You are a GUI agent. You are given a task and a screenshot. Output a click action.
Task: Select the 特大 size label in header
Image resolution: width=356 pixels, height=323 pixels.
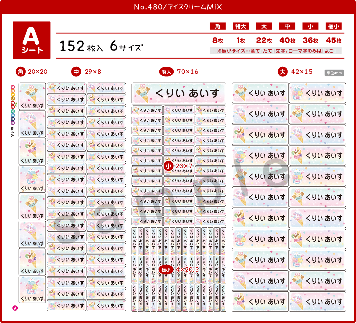pos(241,26)
